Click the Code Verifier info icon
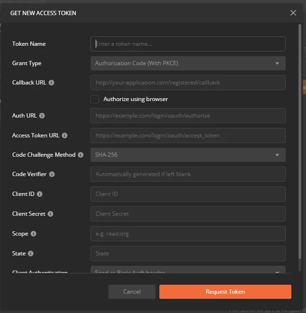Viewport: 306px width, 313px height. point(52,174)
